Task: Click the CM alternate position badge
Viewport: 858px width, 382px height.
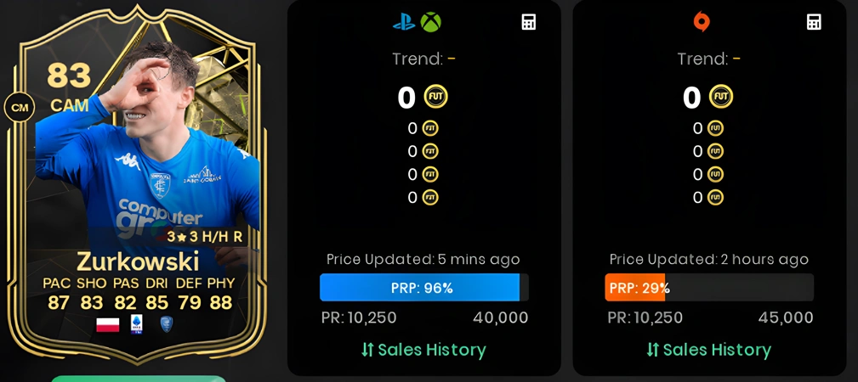Action: pyautogui.click(x=20, y=107)
